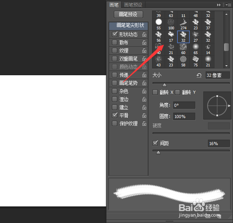Enable the 保护纹理 checkbox
This screenshot has width=233, height=223.
pyautogui.click(x=115, y=123)
